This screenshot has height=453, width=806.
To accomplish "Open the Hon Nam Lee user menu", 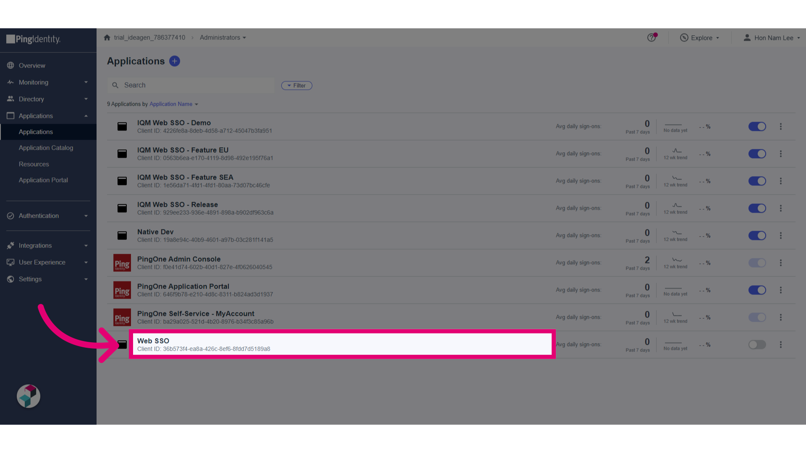I will click(x=772, y=38).
